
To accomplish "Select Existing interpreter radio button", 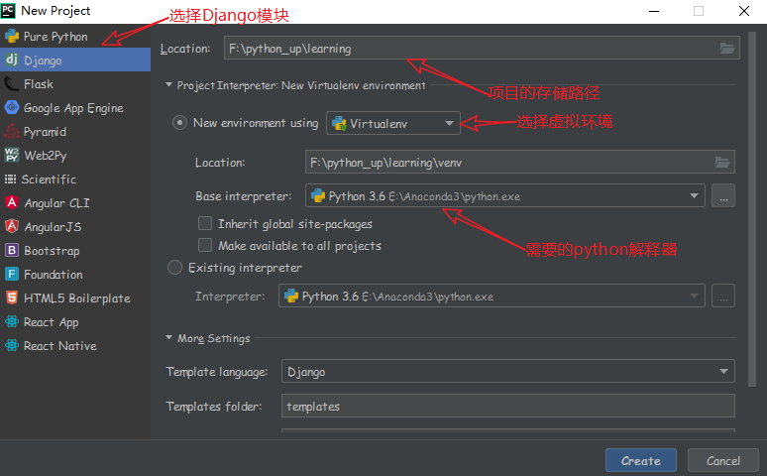I will [174, 268].
